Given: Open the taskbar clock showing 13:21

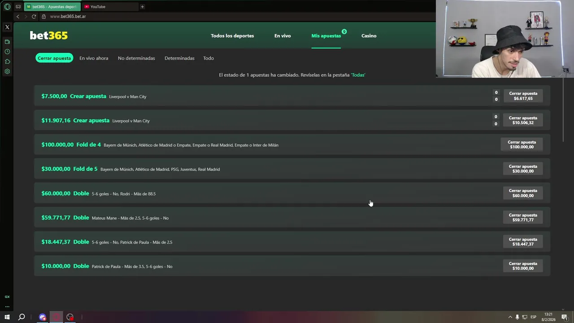Looking at the screenshot, I should pyautogui.click(x=548, y=317).
